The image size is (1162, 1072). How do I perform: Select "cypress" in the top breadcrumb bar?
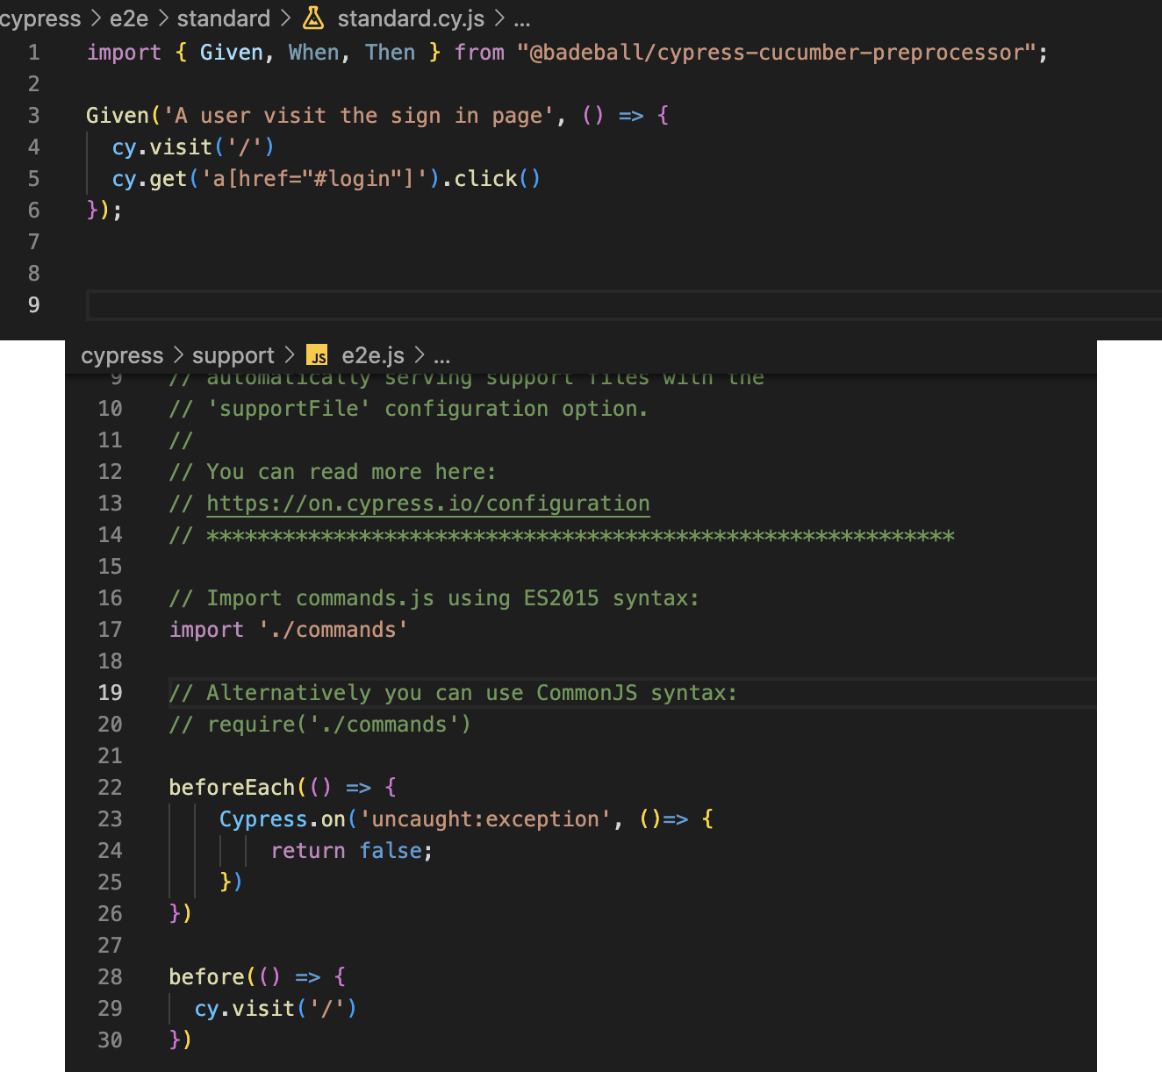coord(40,18)
